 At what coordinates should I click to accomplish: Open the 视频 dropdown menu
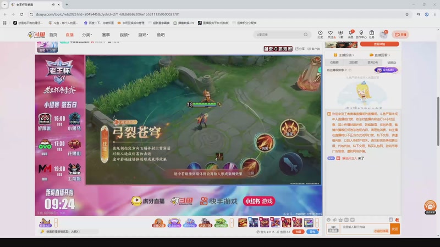[x=124, y=35]
